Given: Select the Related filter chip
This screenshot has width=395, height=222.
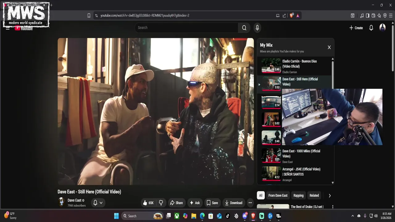Looking at the screenshot, I should click(x=314, y=195).
